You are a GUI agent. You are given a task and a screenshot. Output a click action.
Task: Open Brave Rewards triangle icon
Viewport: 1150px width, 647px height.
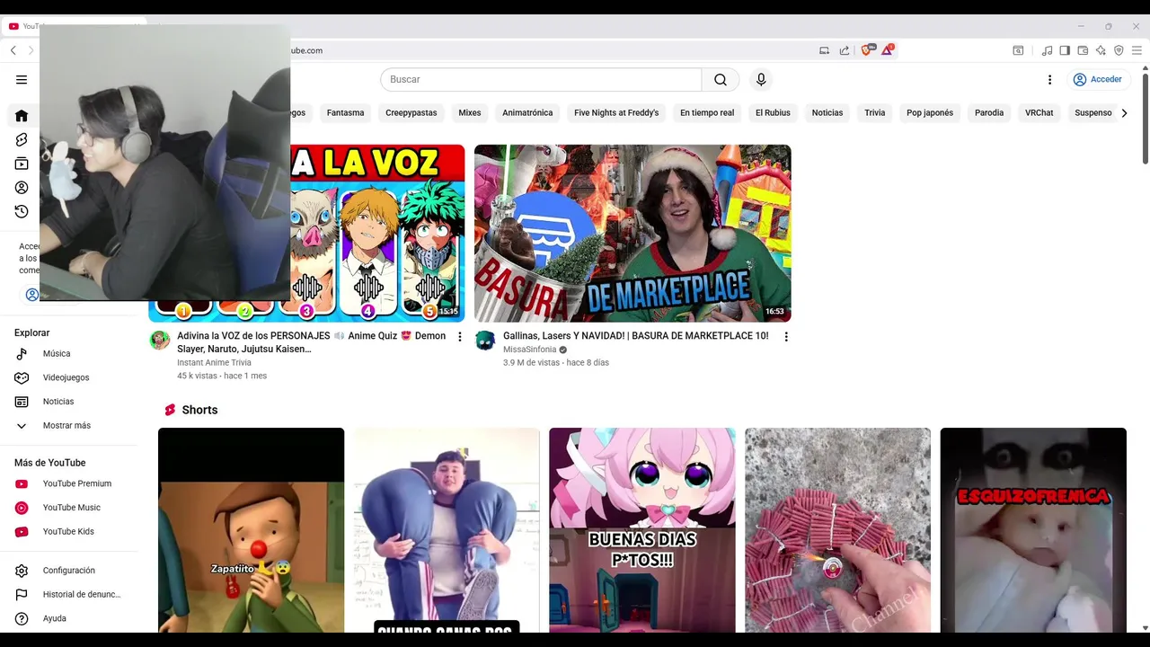pyautogui.click(x=887, y=50)
